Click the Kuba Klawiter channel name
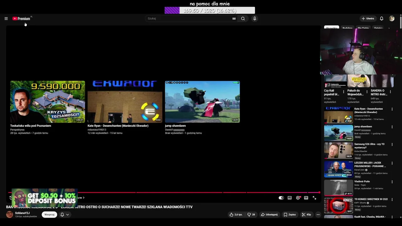Viewport: 402px width, 226px height. (x=361, y=151)
